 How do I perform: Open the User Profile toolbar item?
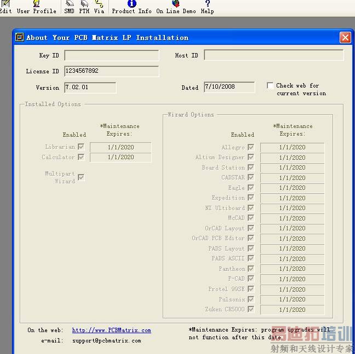pos(37,7)
